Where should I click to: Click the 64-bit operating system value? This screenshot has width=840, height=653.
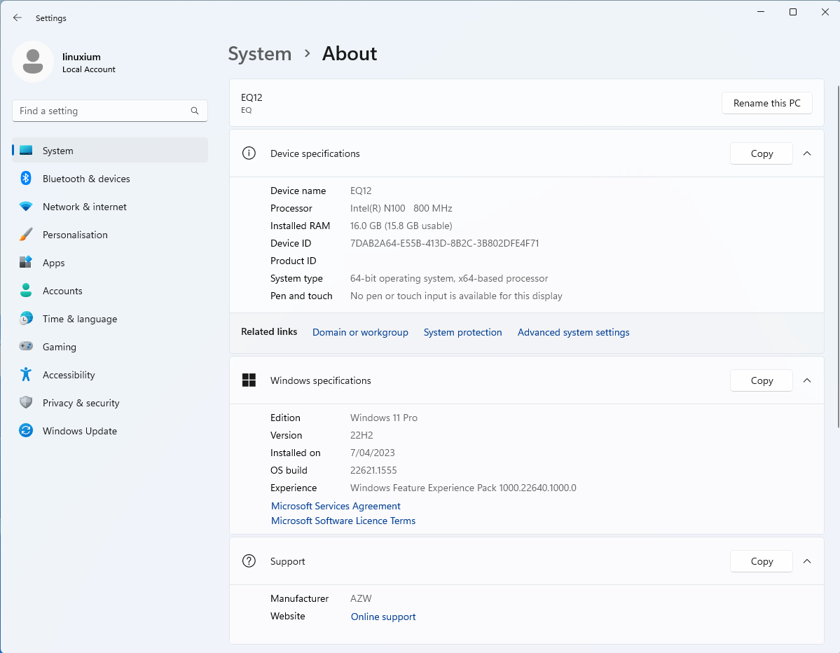449,279
